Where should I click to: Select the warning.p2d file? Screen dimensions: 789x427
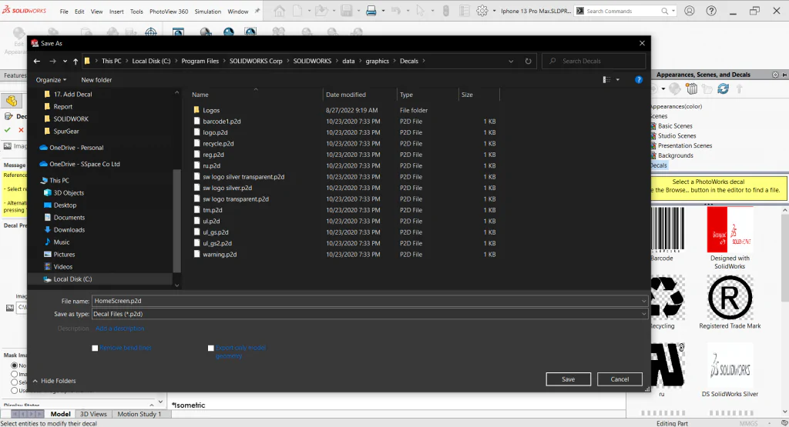pos(220,254)
